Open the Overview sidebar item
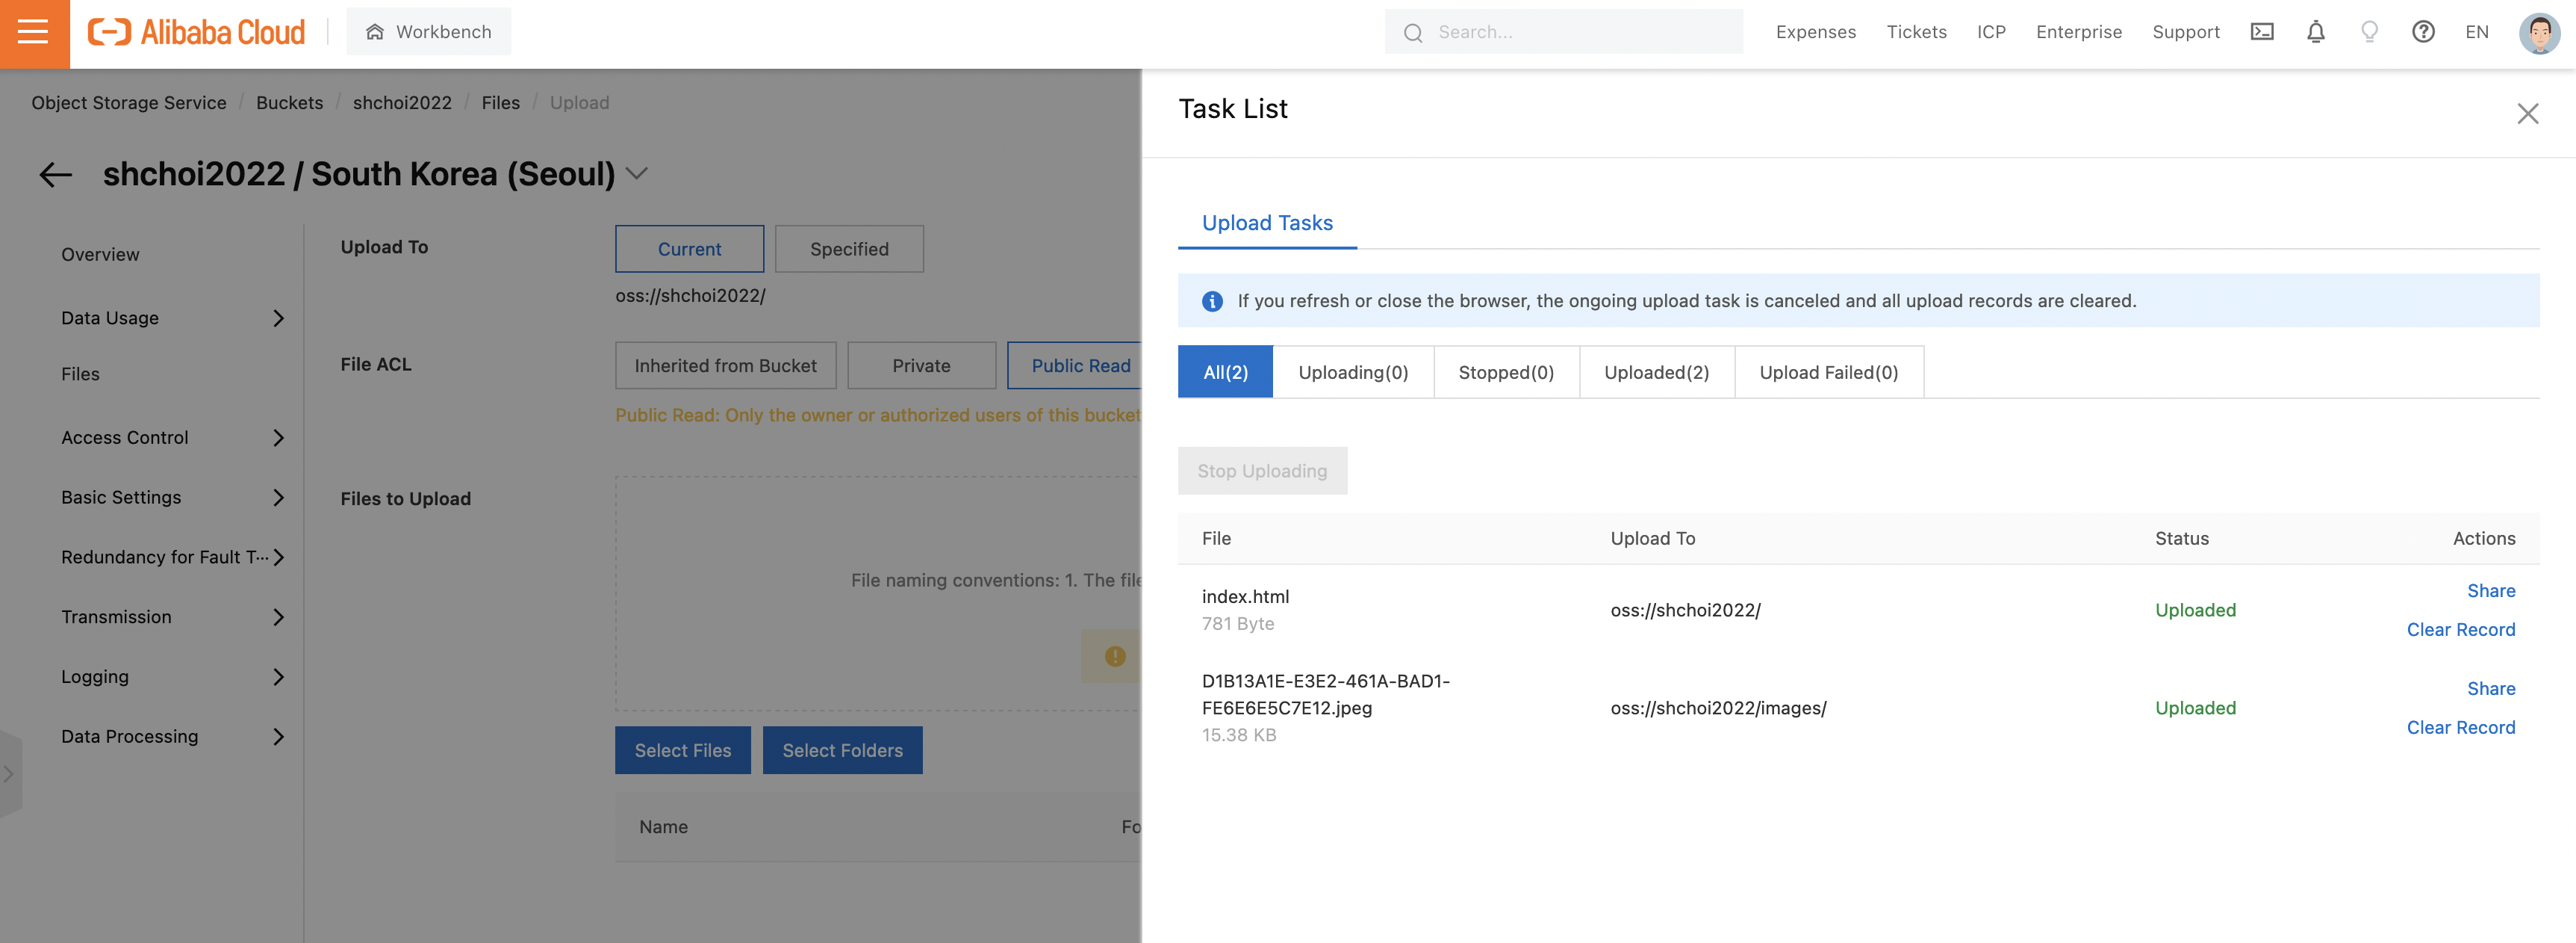This screenshot has width=2576, height=943. coord(100,254)
